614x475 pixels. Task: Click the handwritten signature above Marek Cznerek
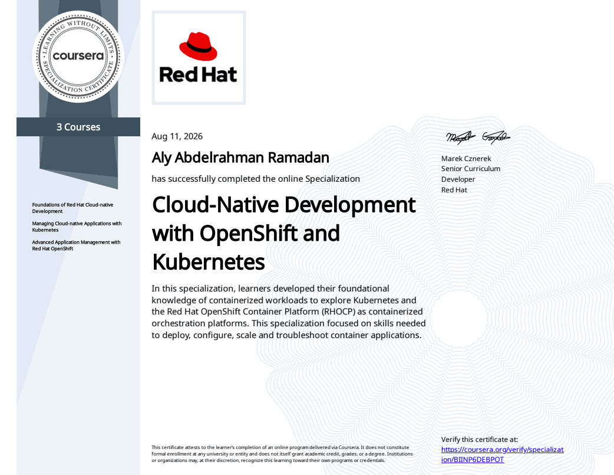coord(478,137)
